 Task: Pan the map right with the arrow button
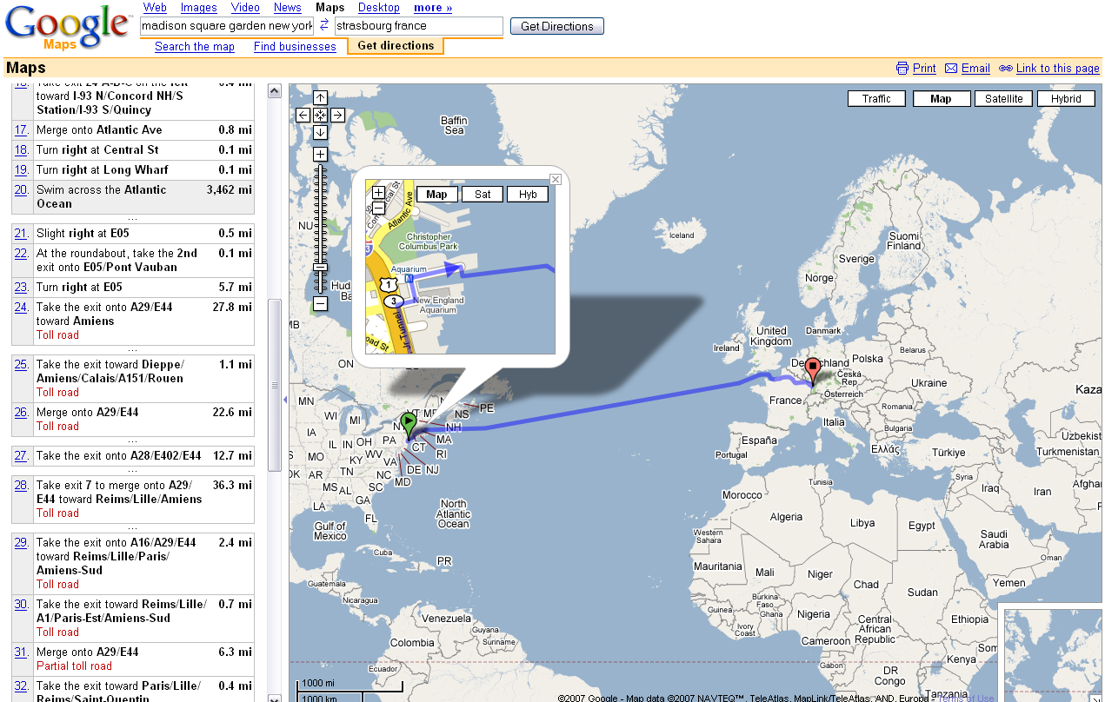pos(337,115)
